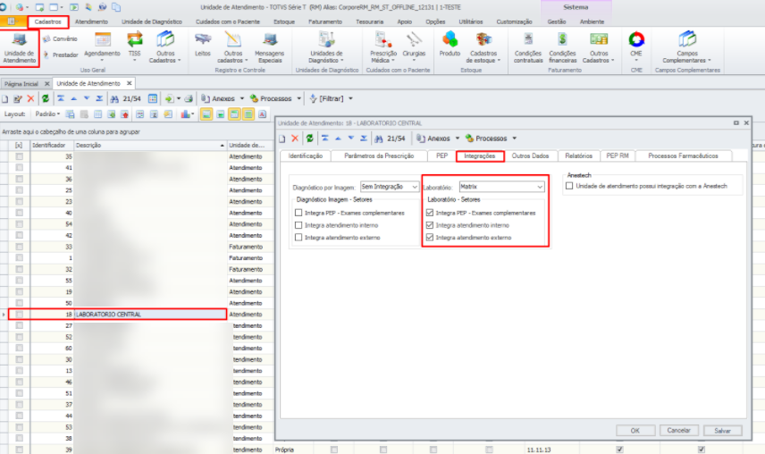Expand the Anexos dropdown in the dialog
Screen dimensions: 765x454
pos(458,139)
